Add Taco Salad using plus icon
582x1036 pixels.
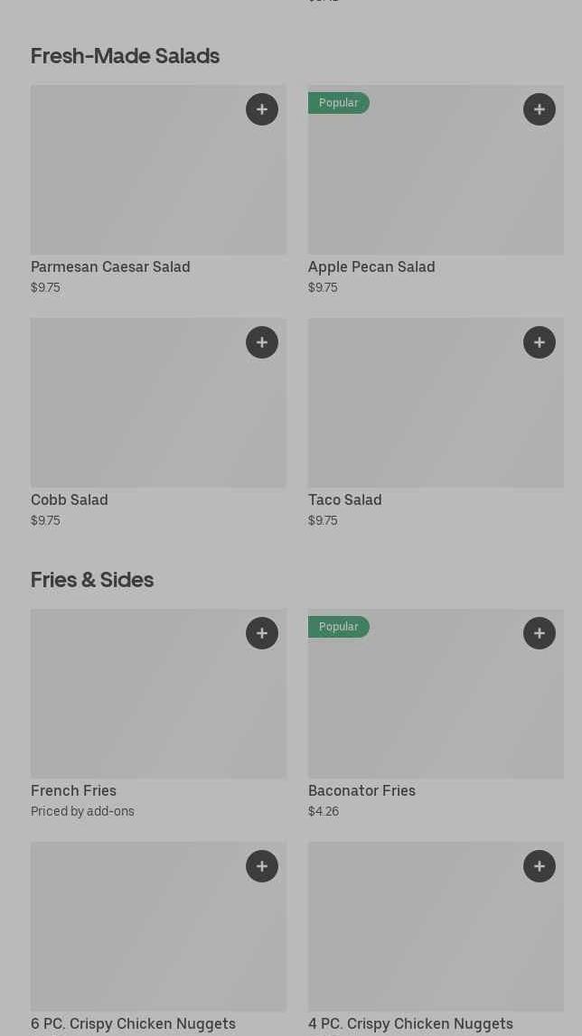[540, 342]
